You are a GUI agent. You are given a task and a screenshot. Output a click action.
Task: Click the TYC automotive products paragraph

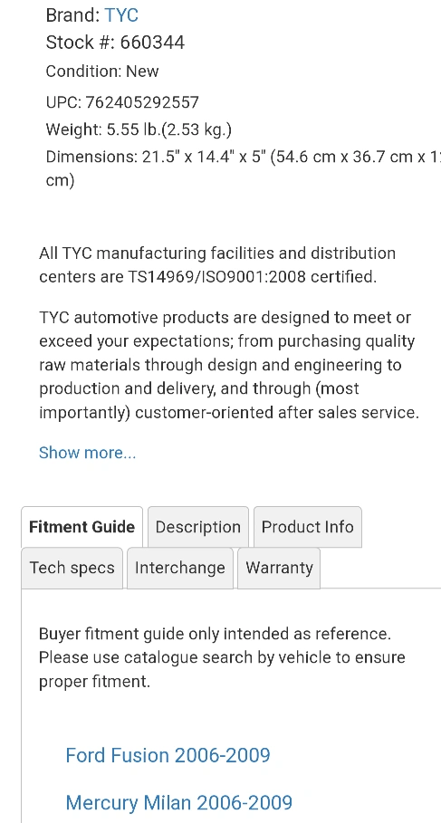tap(229, 365)
